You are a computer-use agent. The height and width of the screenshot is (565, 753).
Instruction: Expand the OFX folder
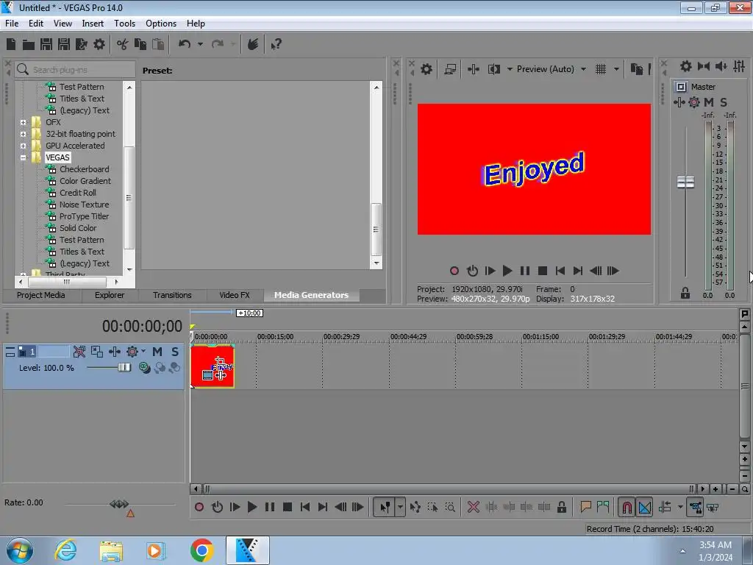23,122
